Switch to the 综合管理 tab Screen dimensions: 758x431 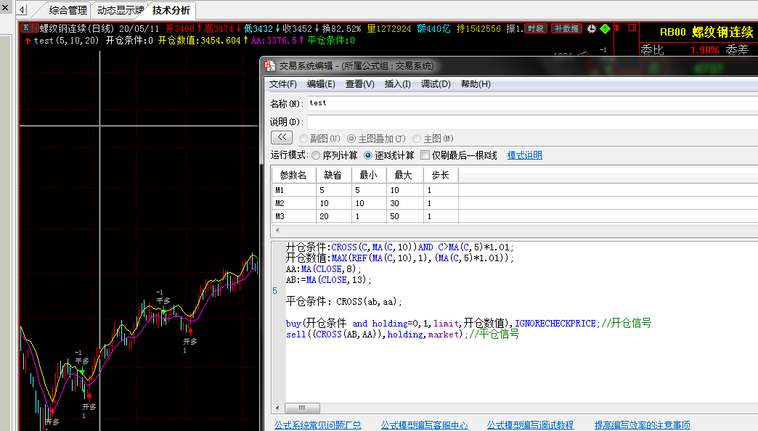click(x=68, y=10)
